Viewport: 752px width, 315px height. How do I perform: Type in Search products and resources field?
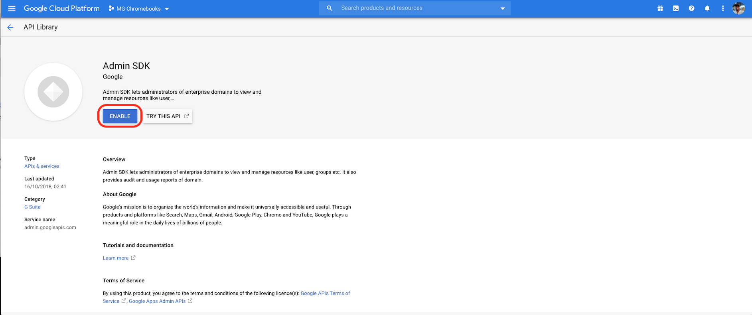[x=415, y=8]
